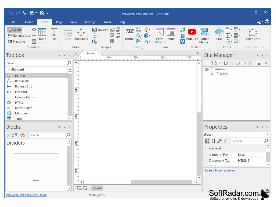
Task: Open the Other Media dropdown
Action: tap(205, 36)
